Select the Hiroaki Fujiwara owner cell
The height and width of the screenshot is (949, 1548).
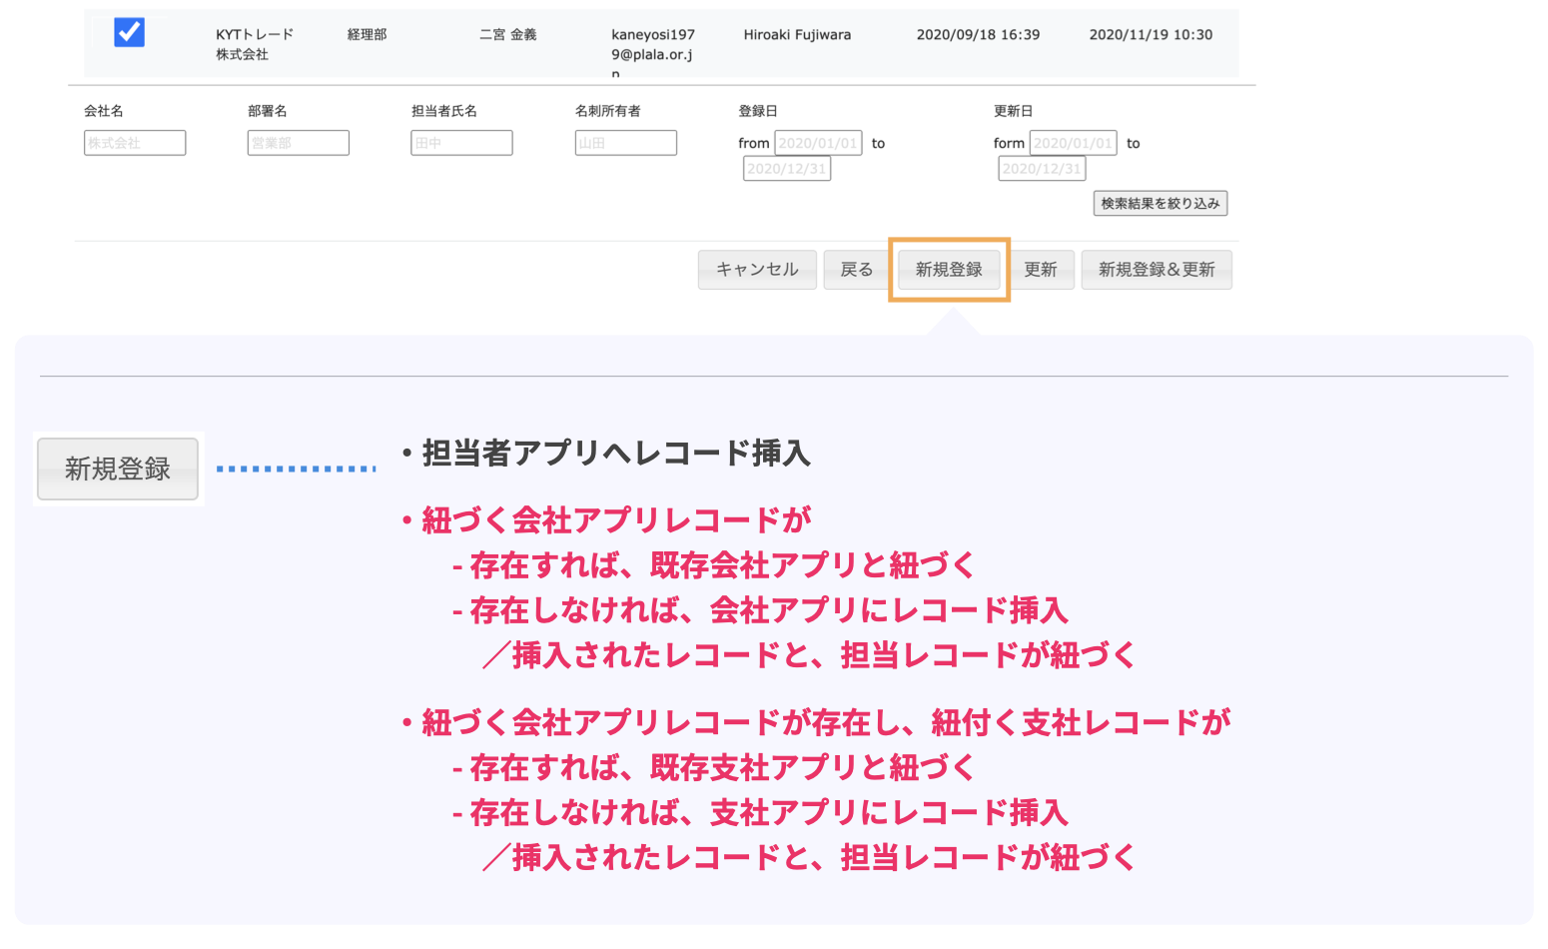797,35
